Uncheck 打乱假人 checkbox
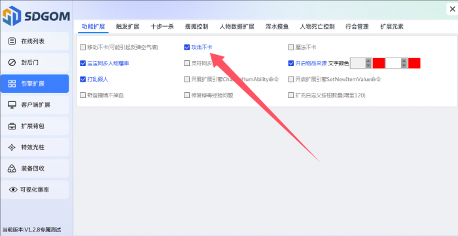The image size is (458, 236). click(82, 79)
